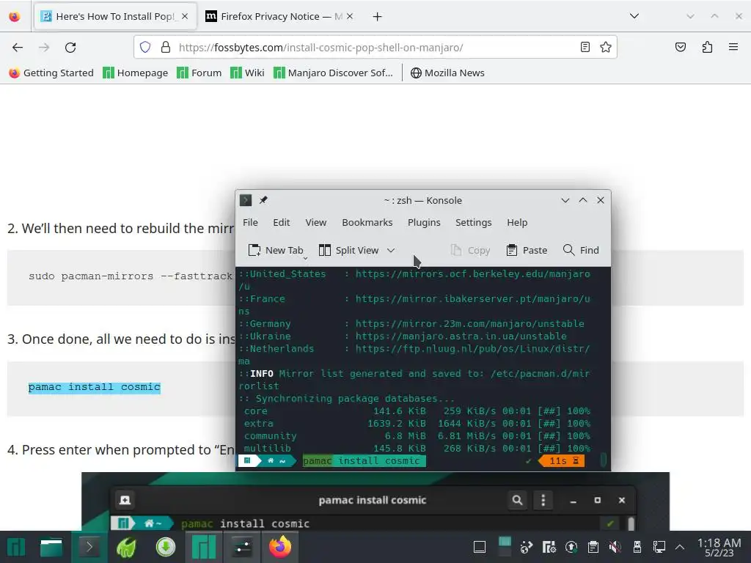751x563 pixels.
Task: Click the berkeley.edu mirror URL in Konsole
Action: (472, 274)
